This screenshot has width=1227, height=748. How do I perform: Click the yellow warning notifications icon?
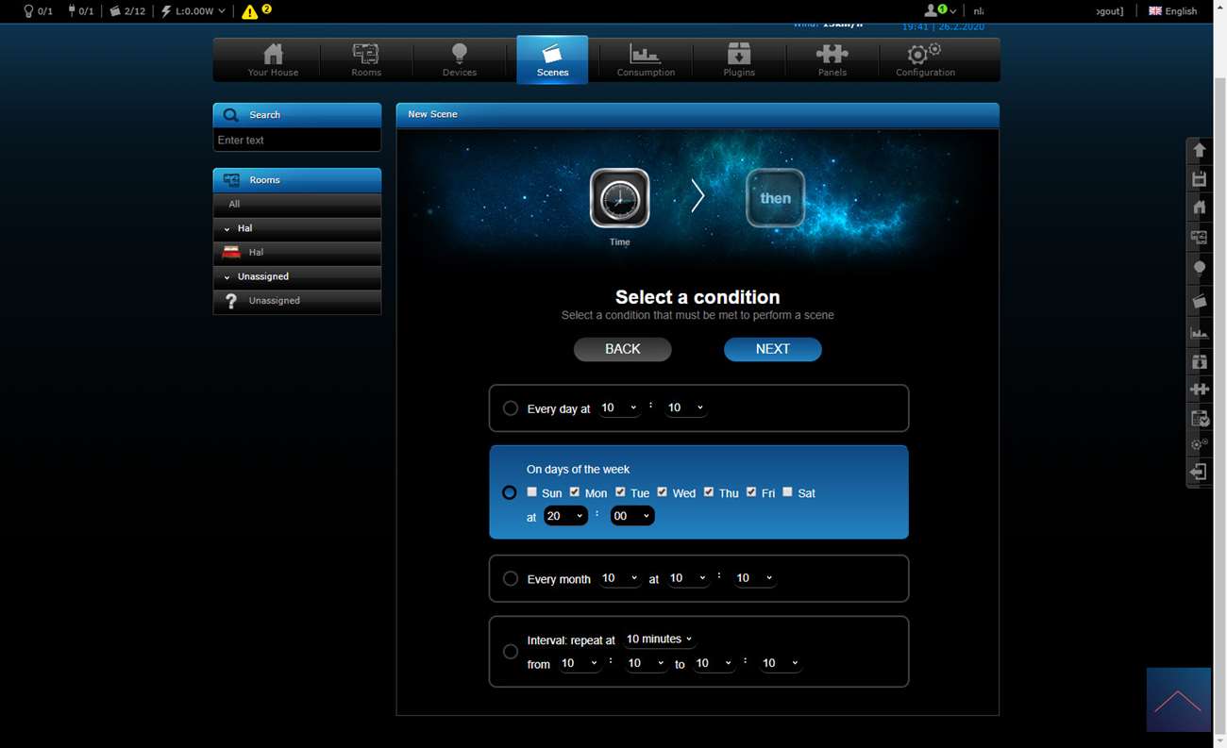250,11
